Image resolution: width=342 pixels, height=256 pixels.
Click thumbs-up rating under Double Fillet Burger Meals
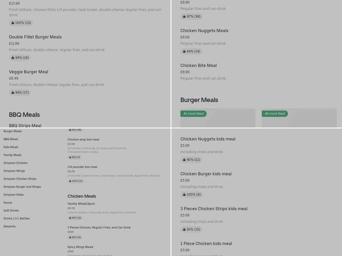pyautogui.click(x=20, y=58)
